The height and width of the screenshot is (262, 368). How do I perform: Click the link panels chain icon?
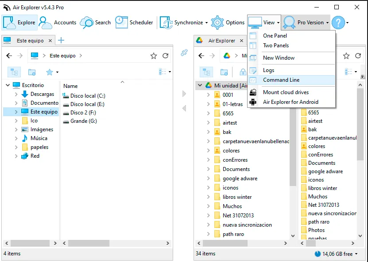pos(184,53)
